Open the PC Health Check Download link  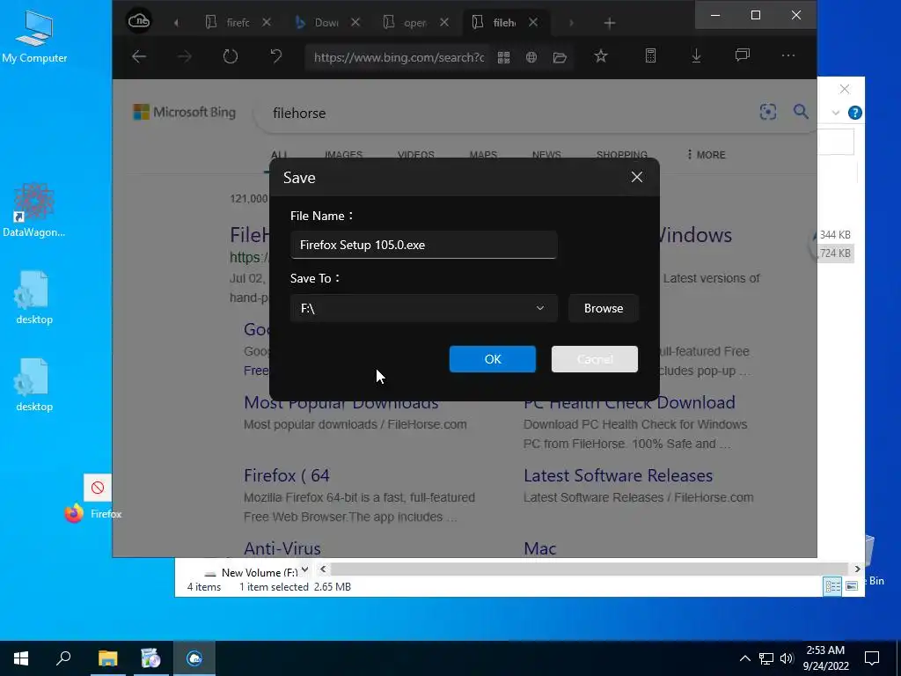(x=629, y=402)
